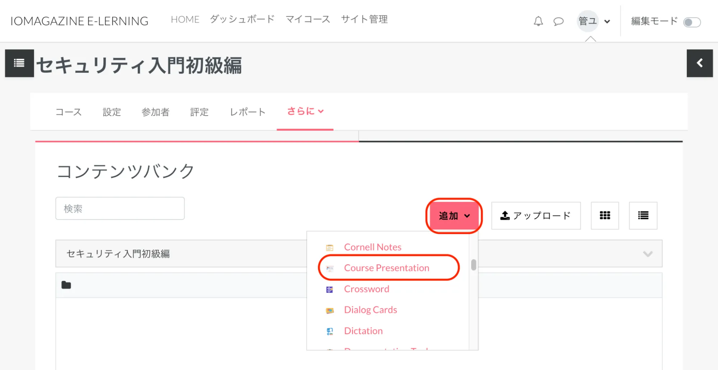Viewport: 718px width, 370px height.
Task: Click the folder icon in content area
Action: click(66, 285)
